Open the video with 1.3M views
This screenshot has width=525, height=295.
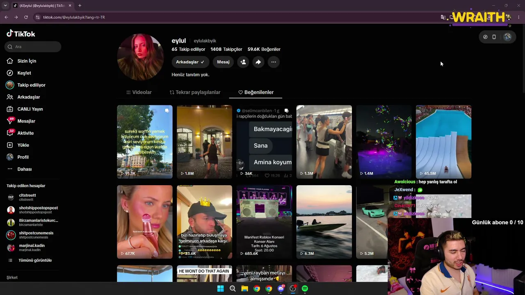(x=324, y=142)
